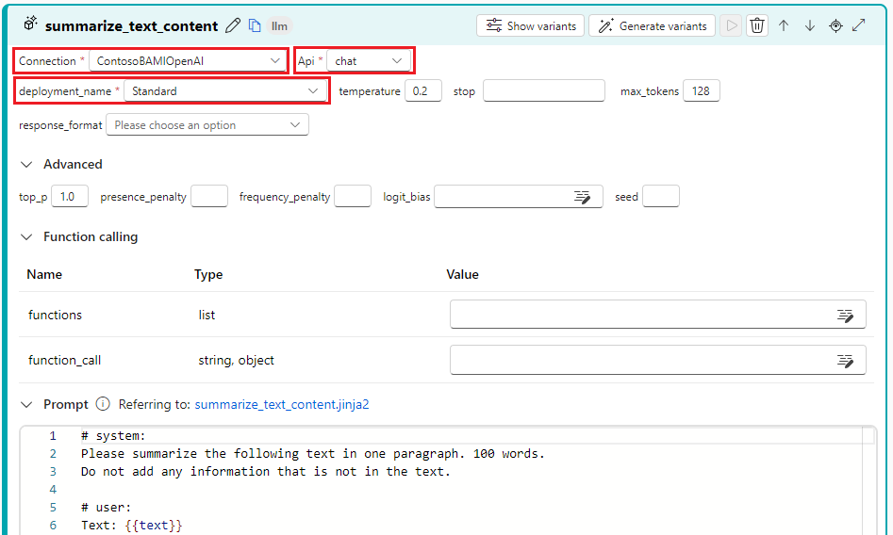Viewport: 893px width, 535px height.
Task: Click the locate in graph target icon
Action: [x=835, y=25]
